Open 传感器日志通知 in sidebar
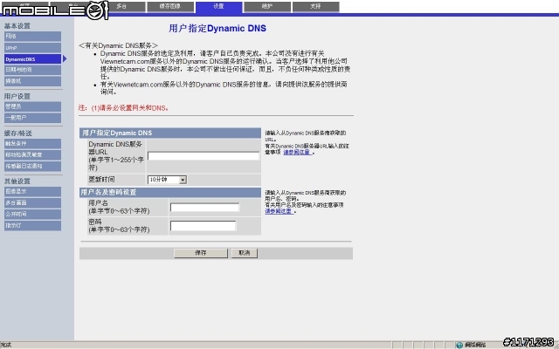The height and width of the screenshot is (349, 559). [33, 167]
